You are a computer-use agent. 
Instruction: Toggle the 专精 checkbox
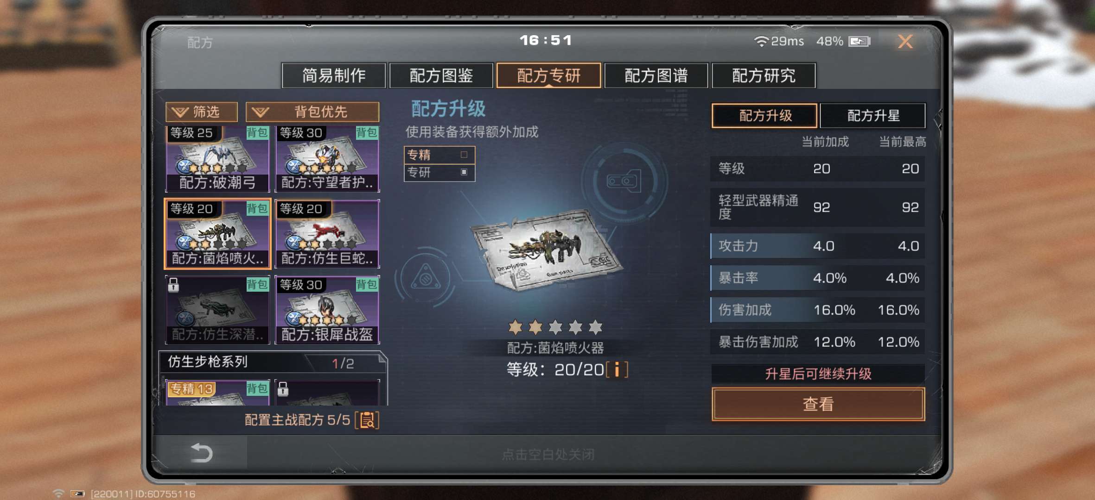[x=464, y=155]
